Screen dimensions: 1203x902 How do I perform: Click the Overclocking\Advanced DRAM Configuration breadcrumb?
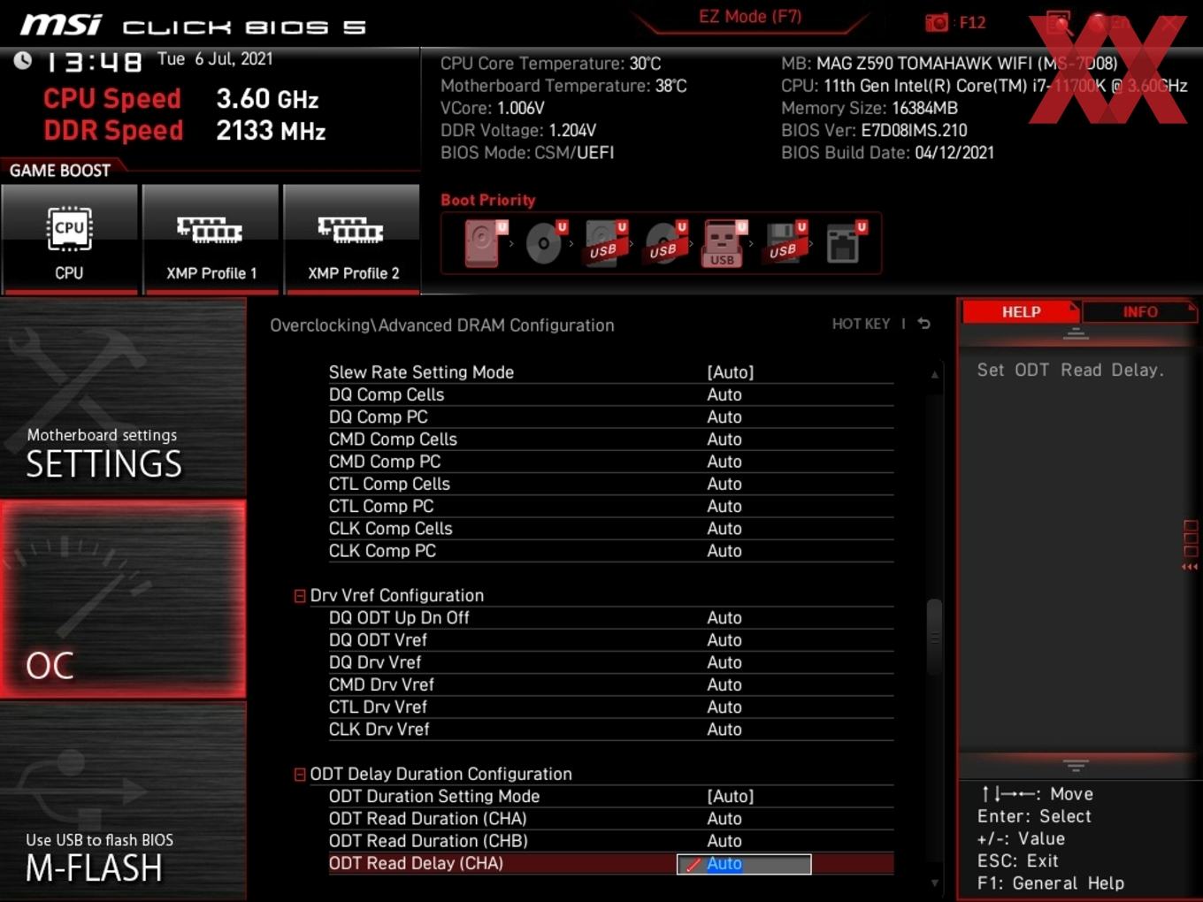[x=442, y=325]
